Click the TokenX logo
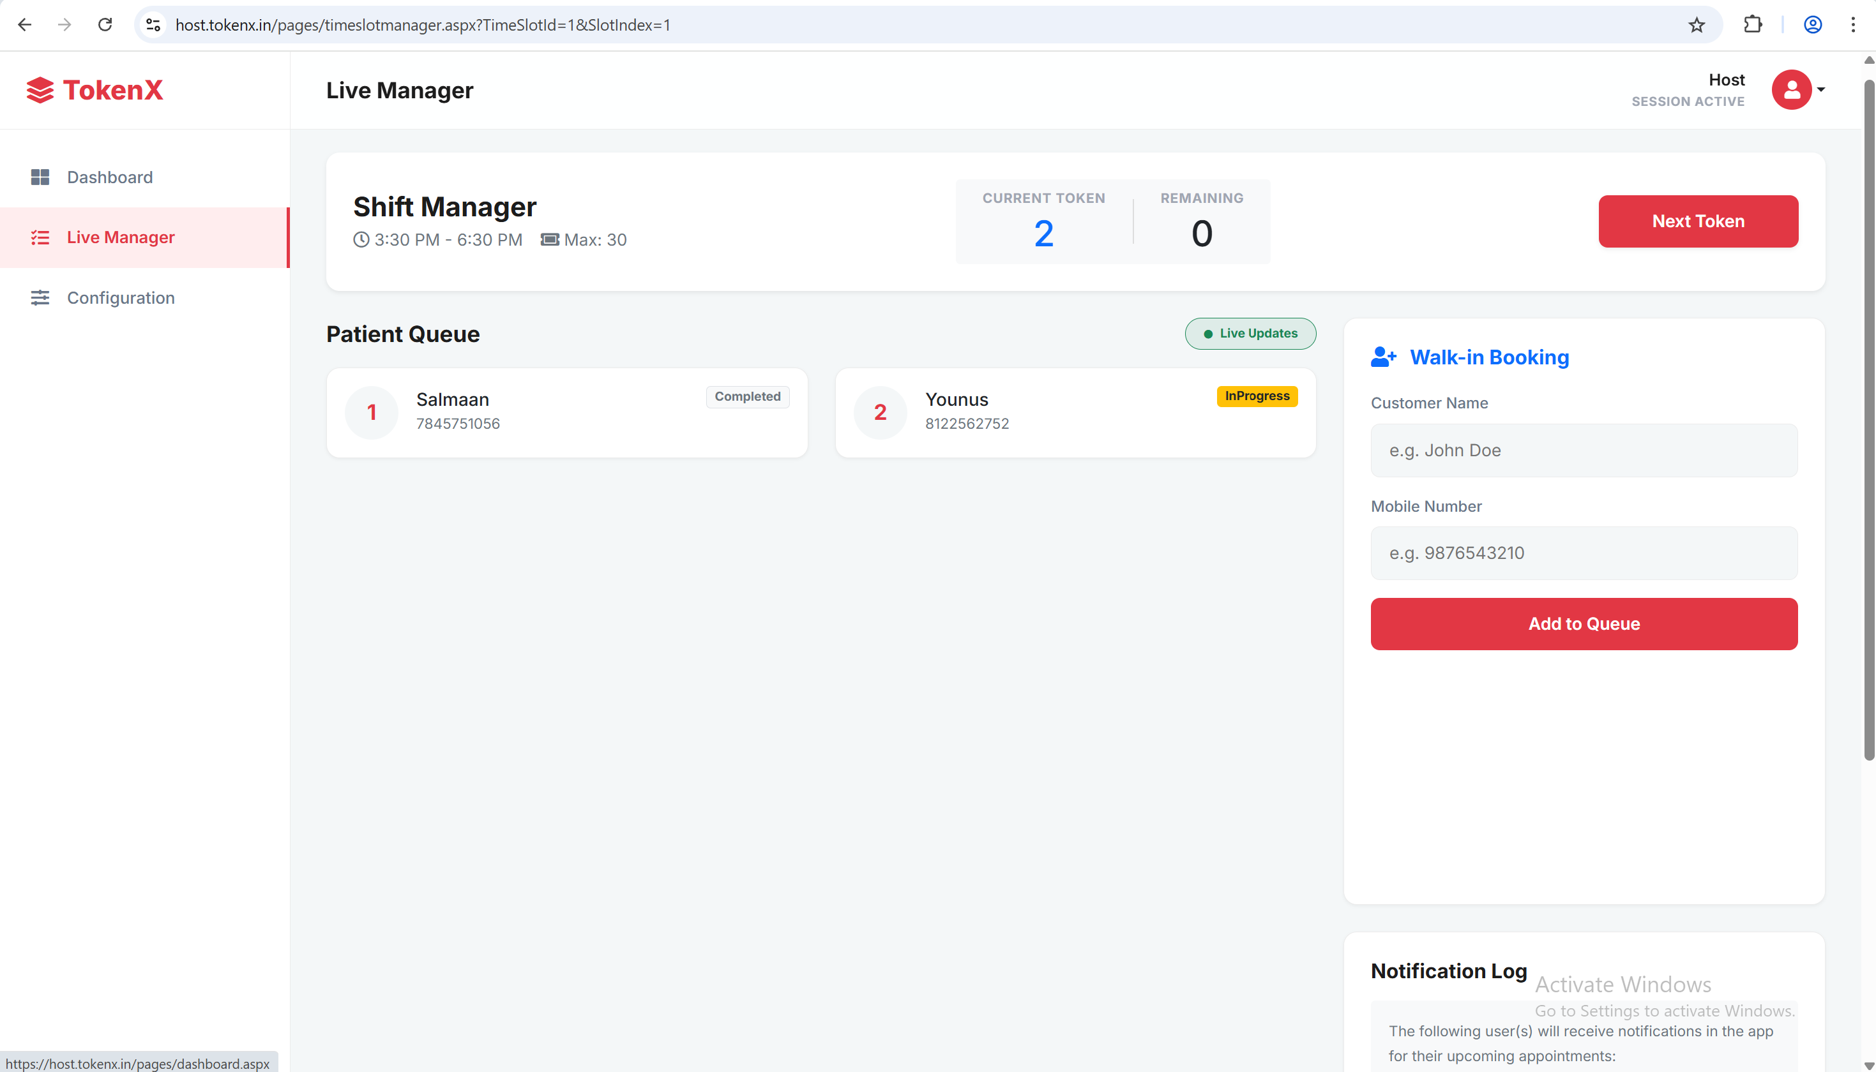The width and height of the screenshot is (1876, 1072). (x=93, y=90)
